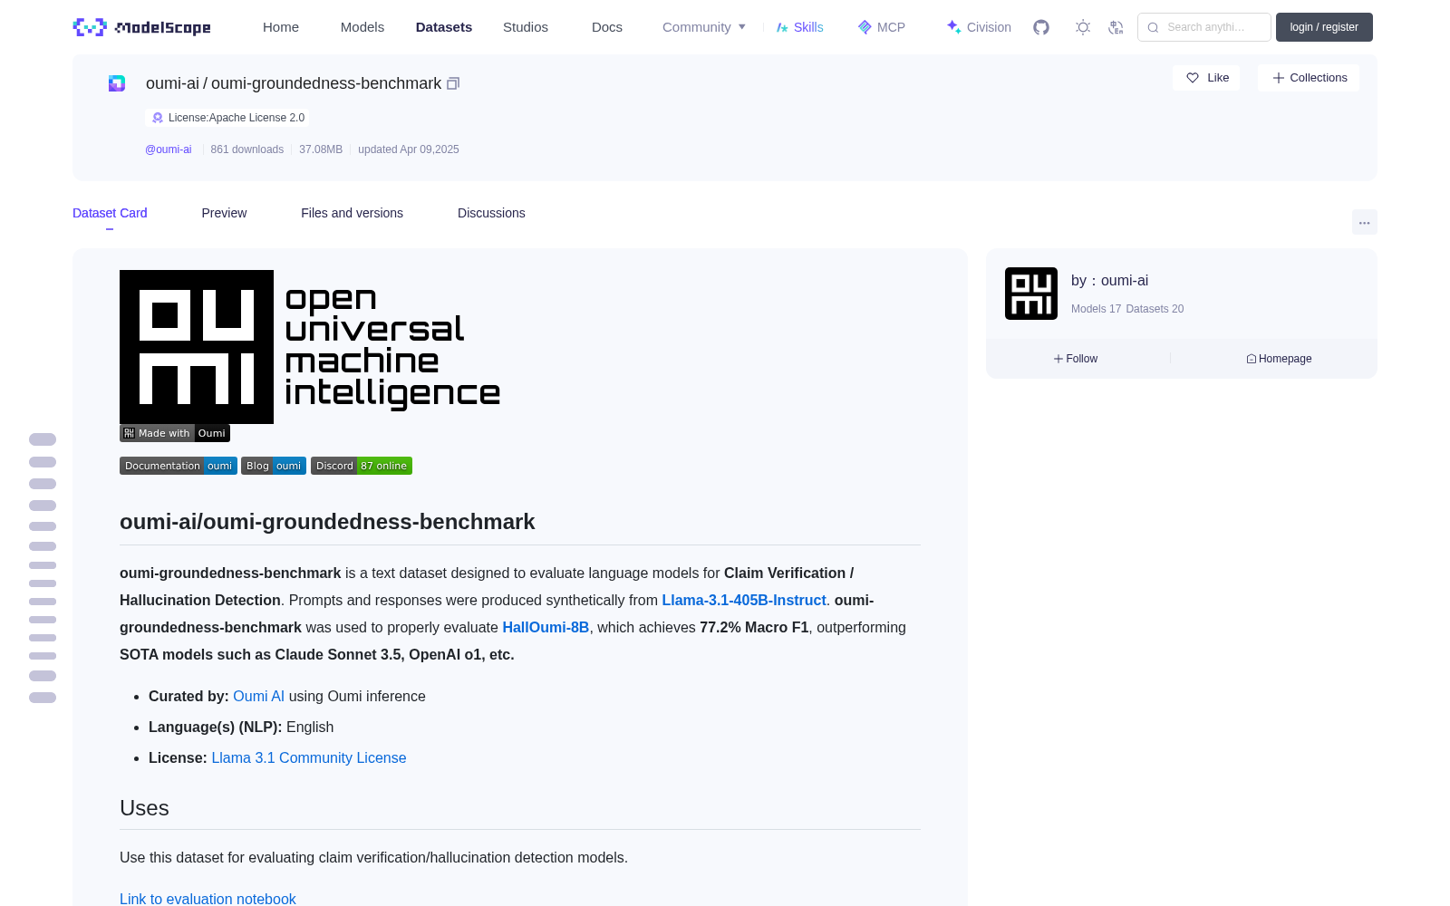Expand the Community dropdown menu
The width and height of the screenshot is (1450, 906).
click(704, 27)
